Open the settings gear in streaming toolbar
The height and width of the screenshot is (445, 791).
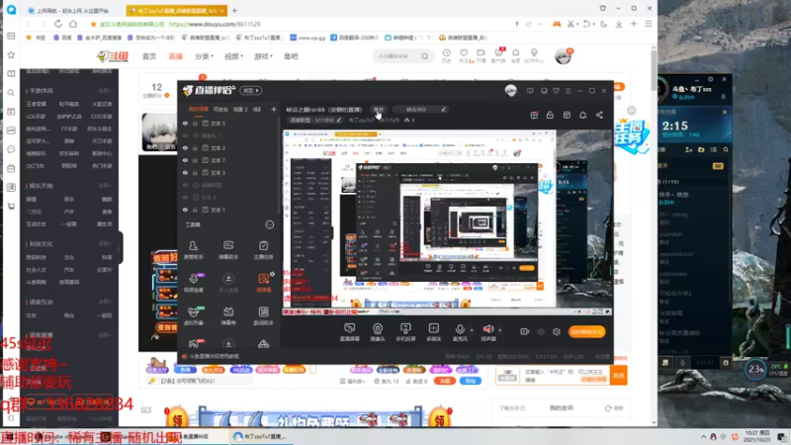pos(557,331)
